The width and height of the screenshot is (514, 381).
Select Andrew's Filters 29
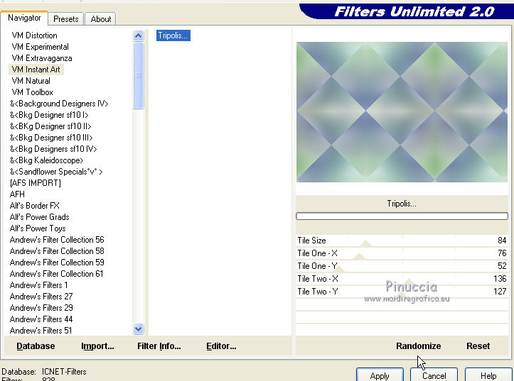pyautogui.click(x=41, y=308)
